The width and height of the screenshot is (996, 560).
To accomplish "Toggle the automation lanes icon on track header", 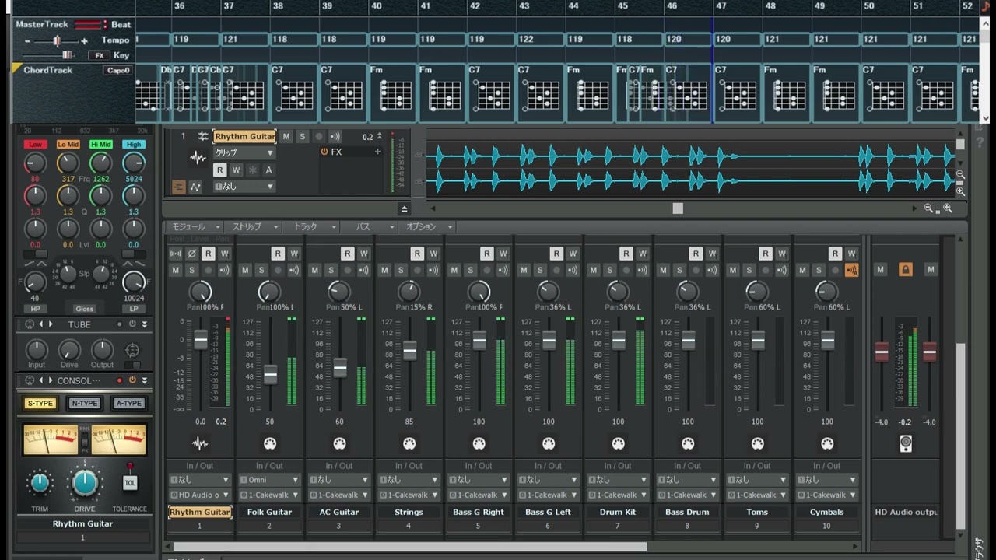I will point(195,187).
